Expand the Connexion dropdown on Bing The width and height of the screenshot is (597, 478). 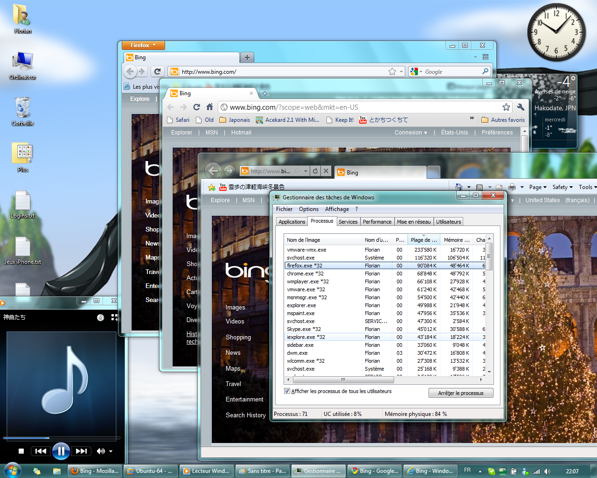tap(410, 133)
